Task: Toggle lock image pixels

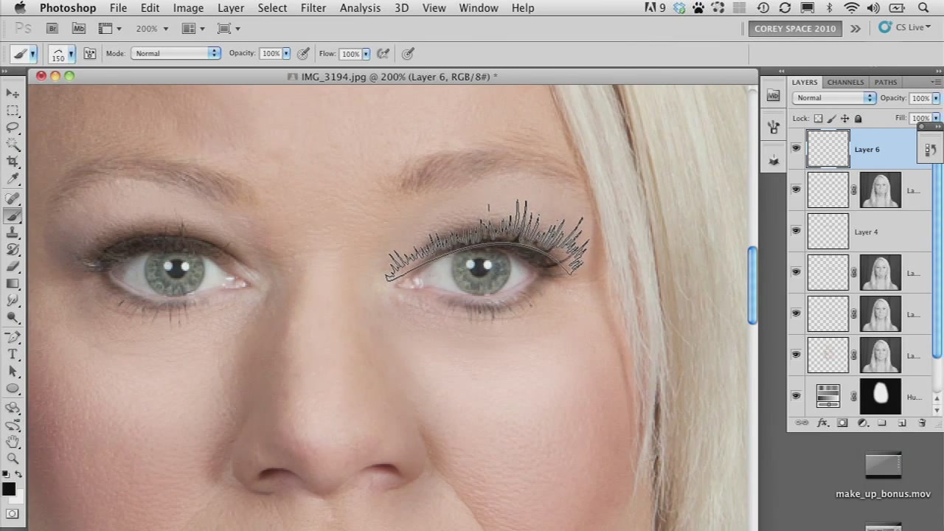Action: coord(832,118)
